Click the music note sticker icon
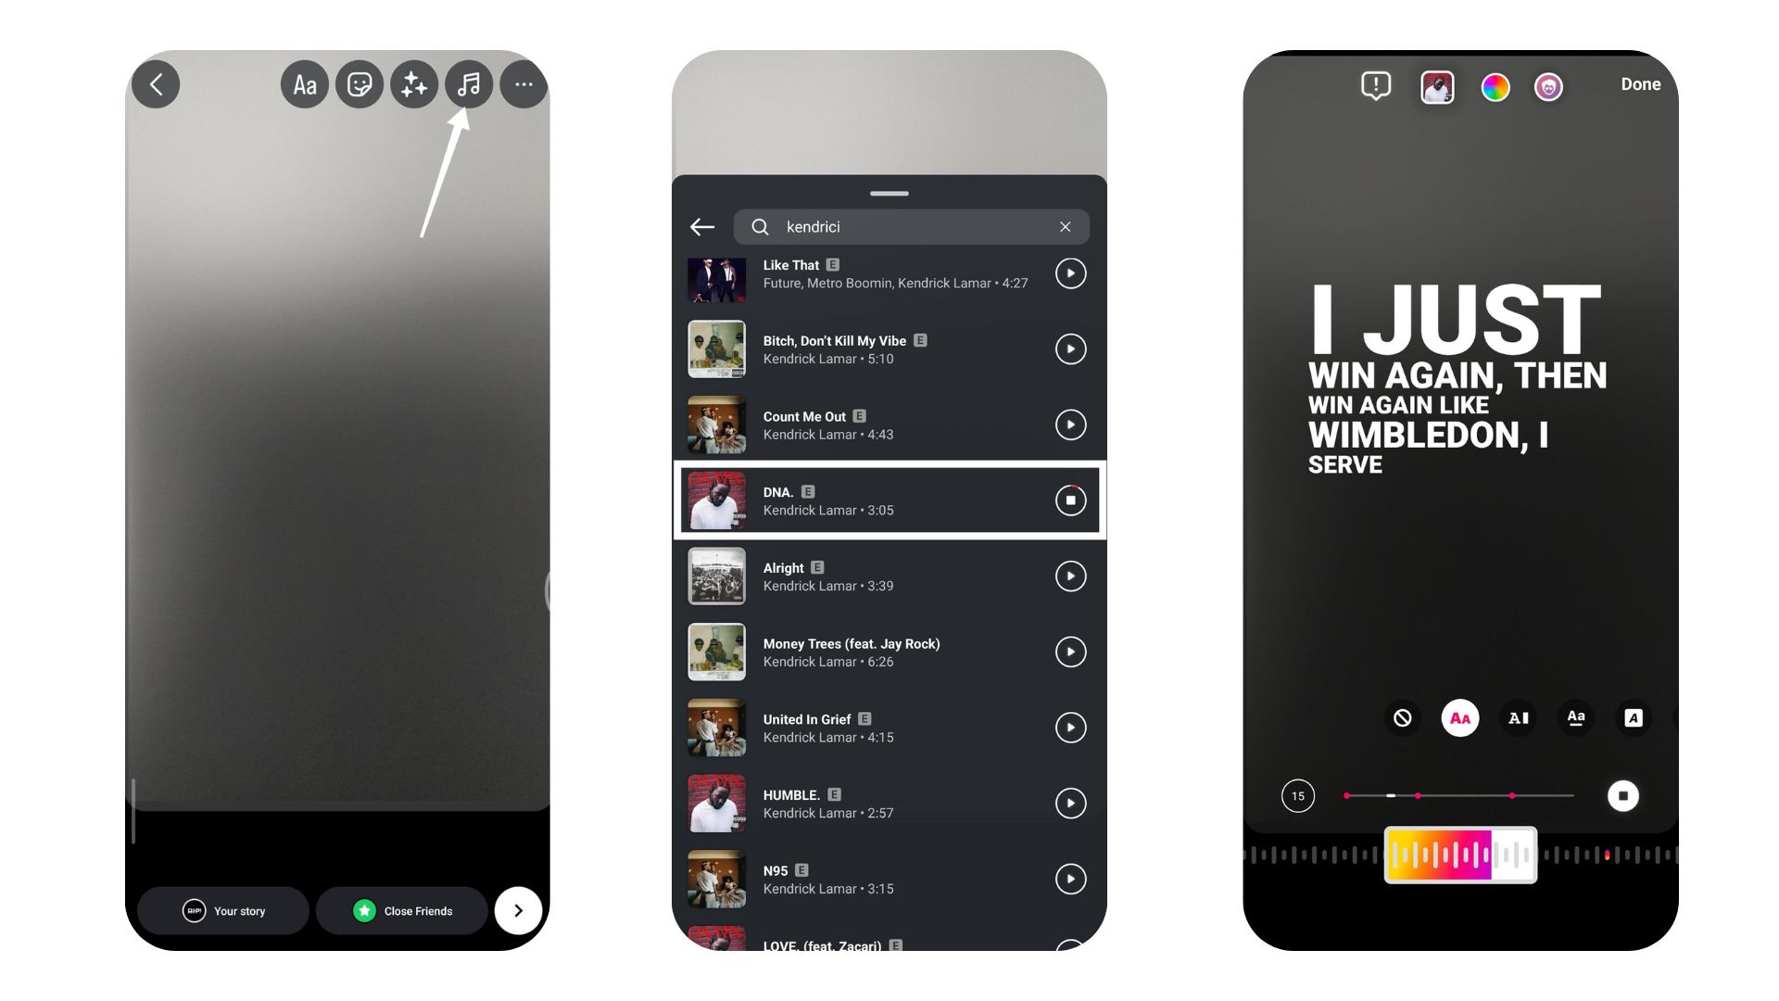 [x=469, y=83]
